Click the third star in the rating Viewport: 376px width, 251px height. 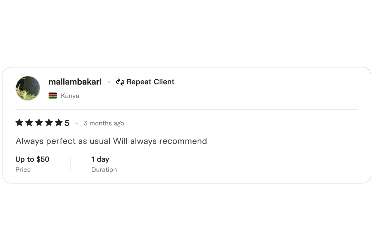coord(40,123)
